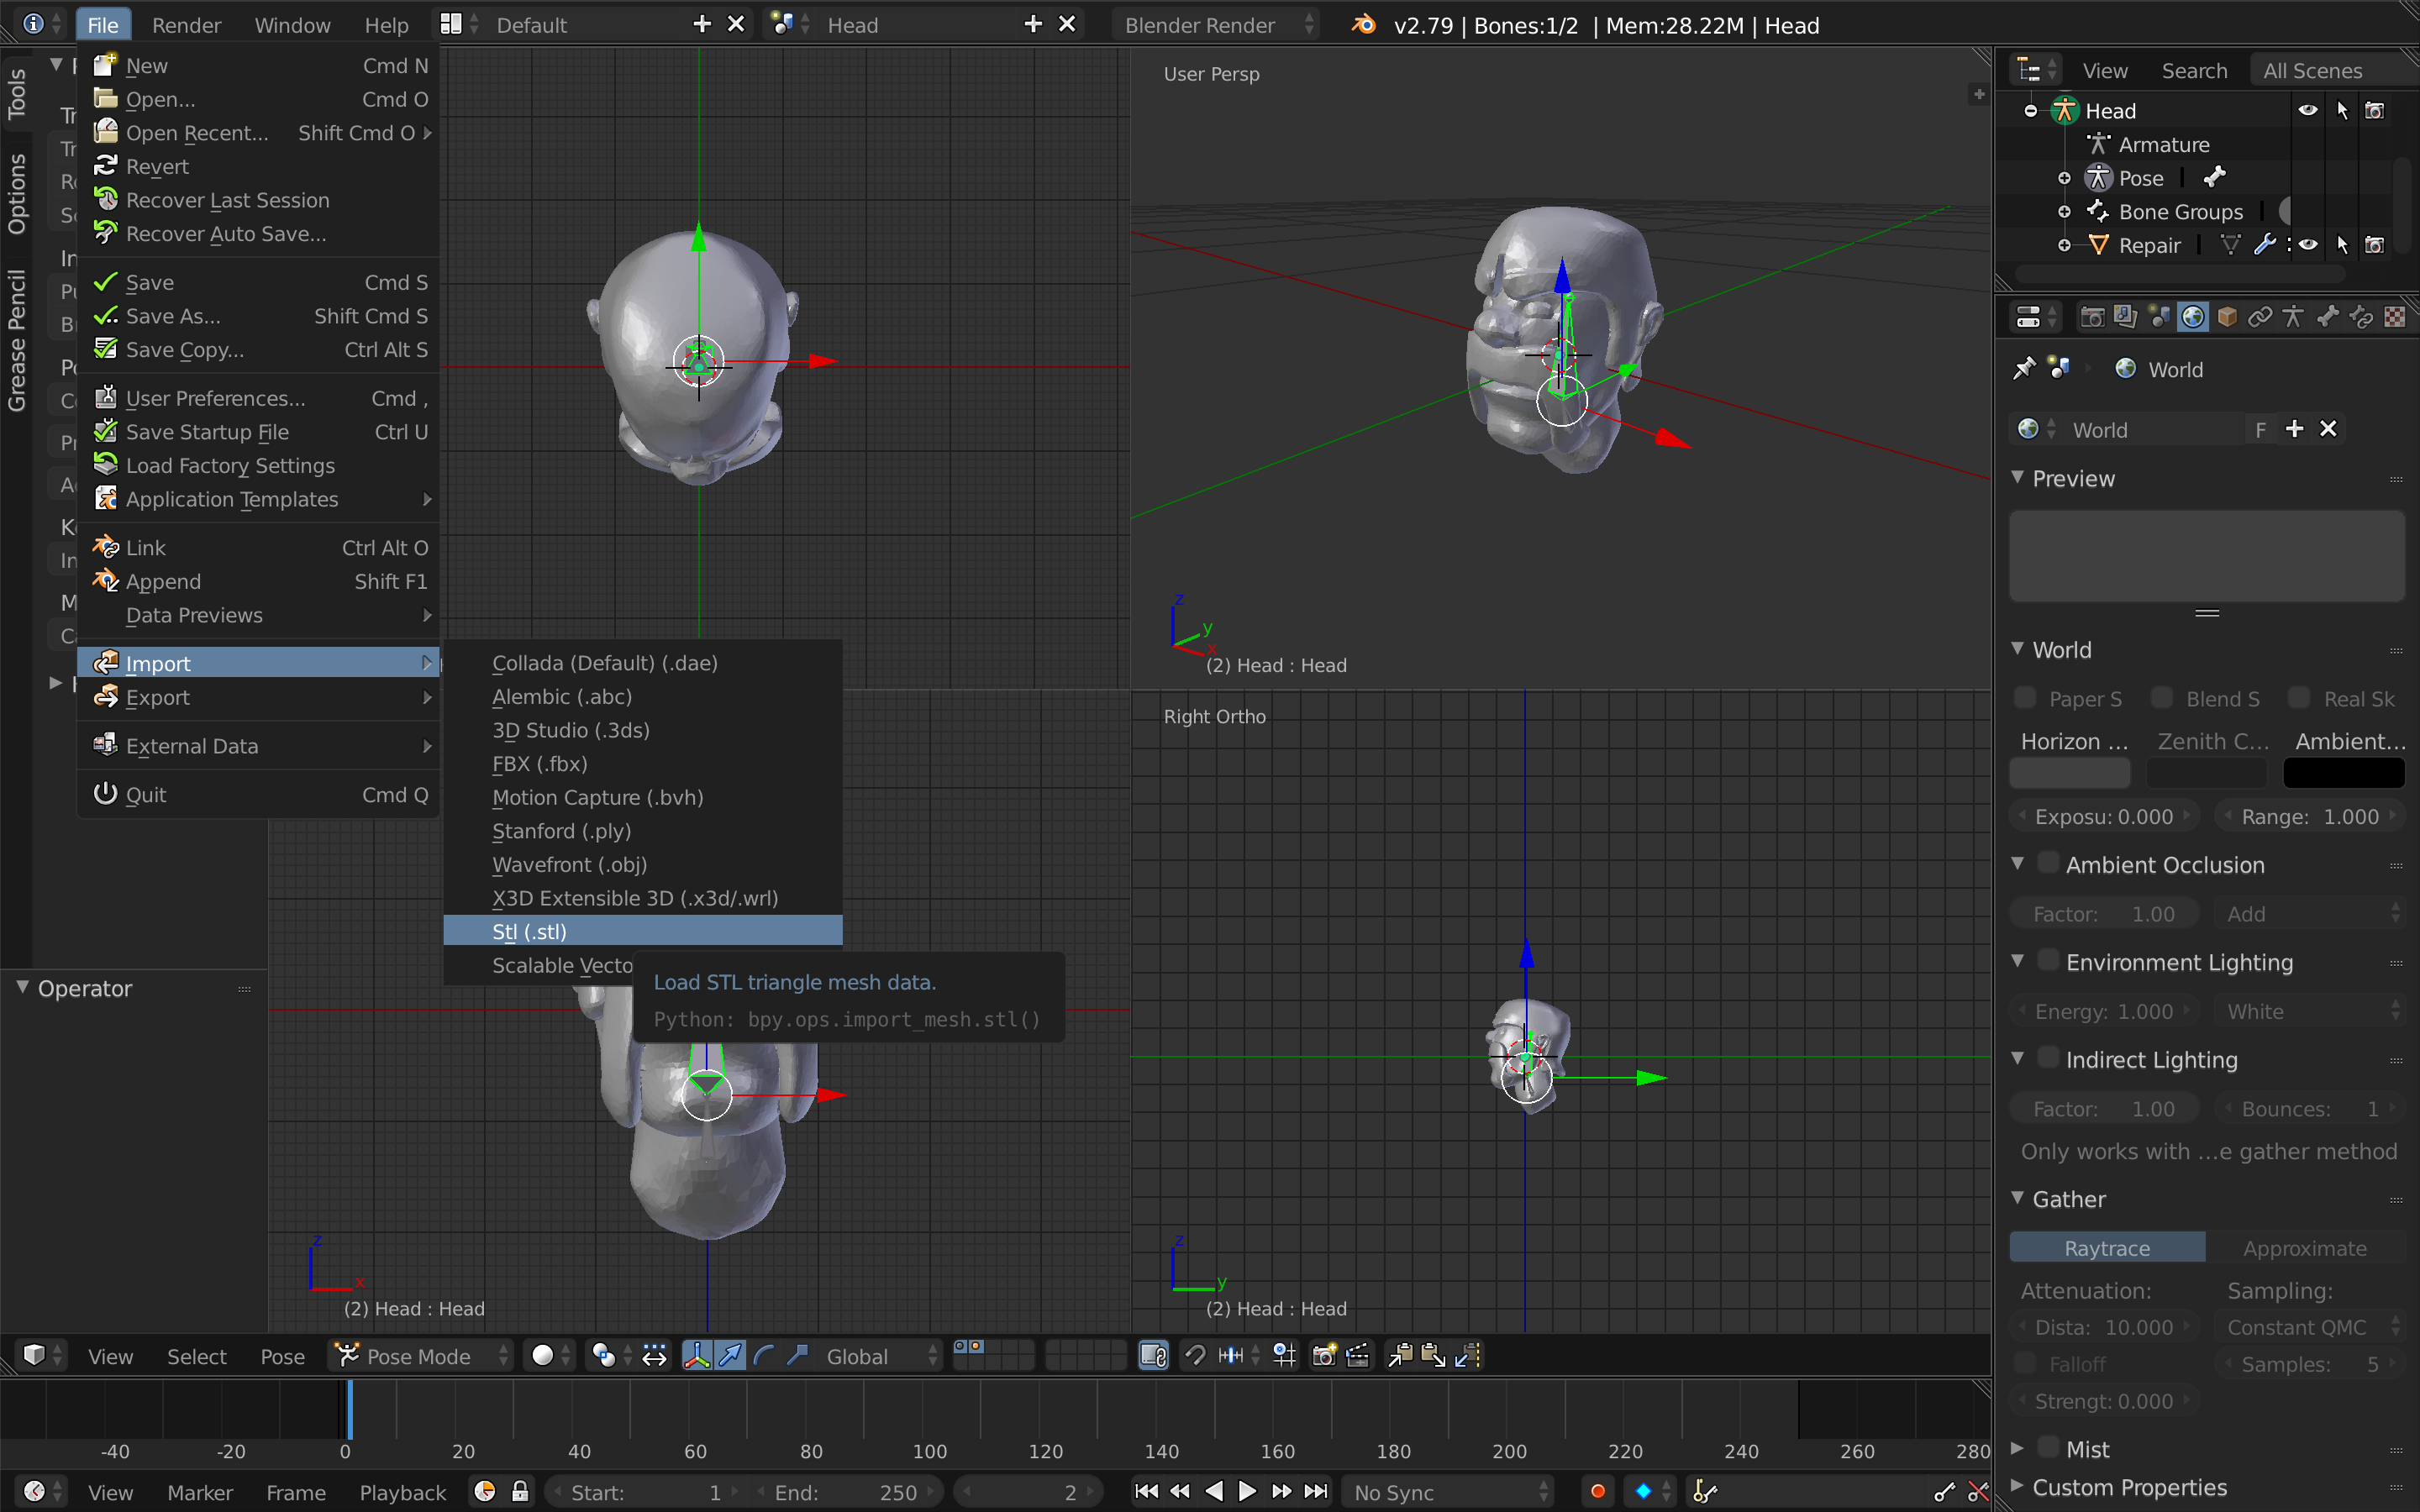Toggle selectability arrow for Head
2420x1512 pixels.
[x=2342, y=111]
